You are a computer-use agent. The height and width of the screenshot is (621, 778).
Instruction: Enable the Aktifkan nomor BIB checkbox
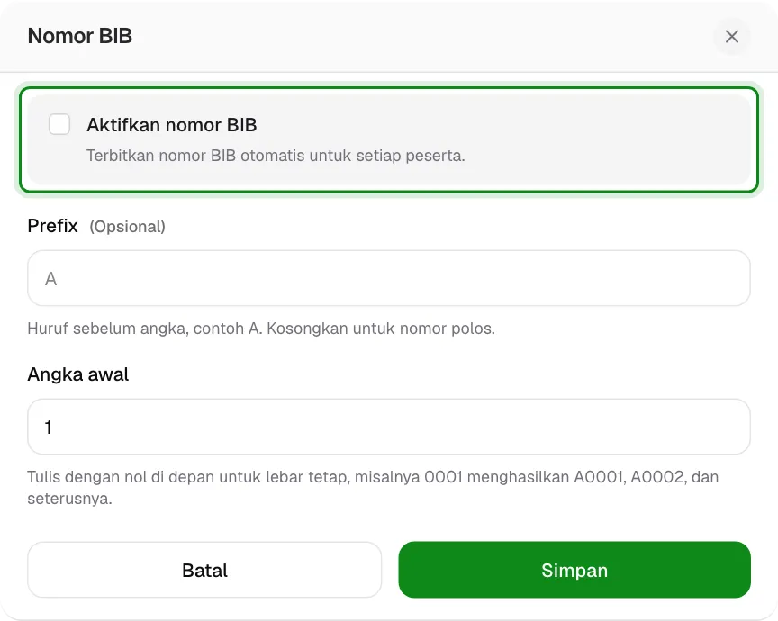point(59,124)
